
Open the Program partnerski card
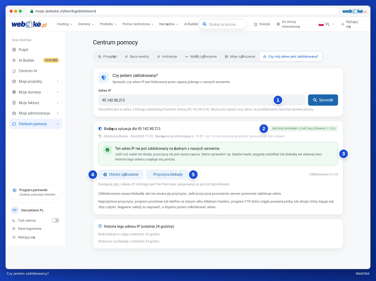tap(35, 192)
